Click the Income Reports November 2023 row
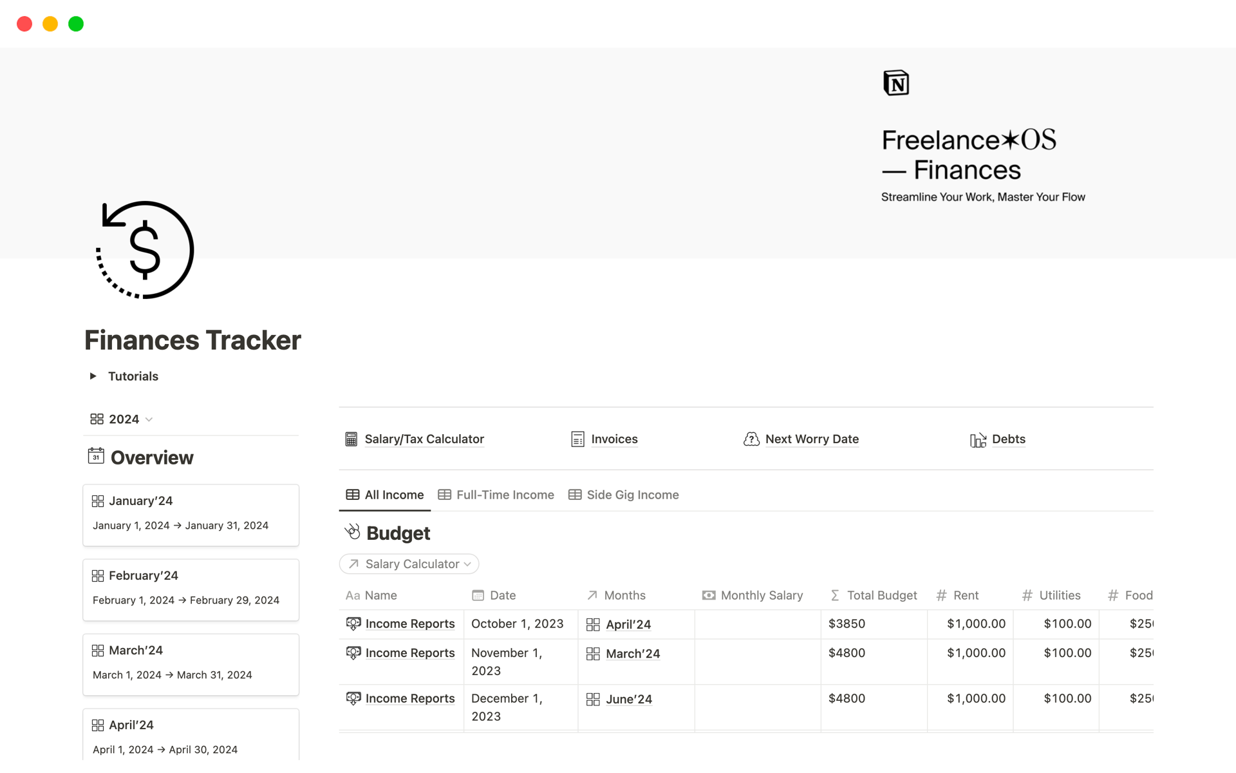1236x773 pixels. point(410,653)
